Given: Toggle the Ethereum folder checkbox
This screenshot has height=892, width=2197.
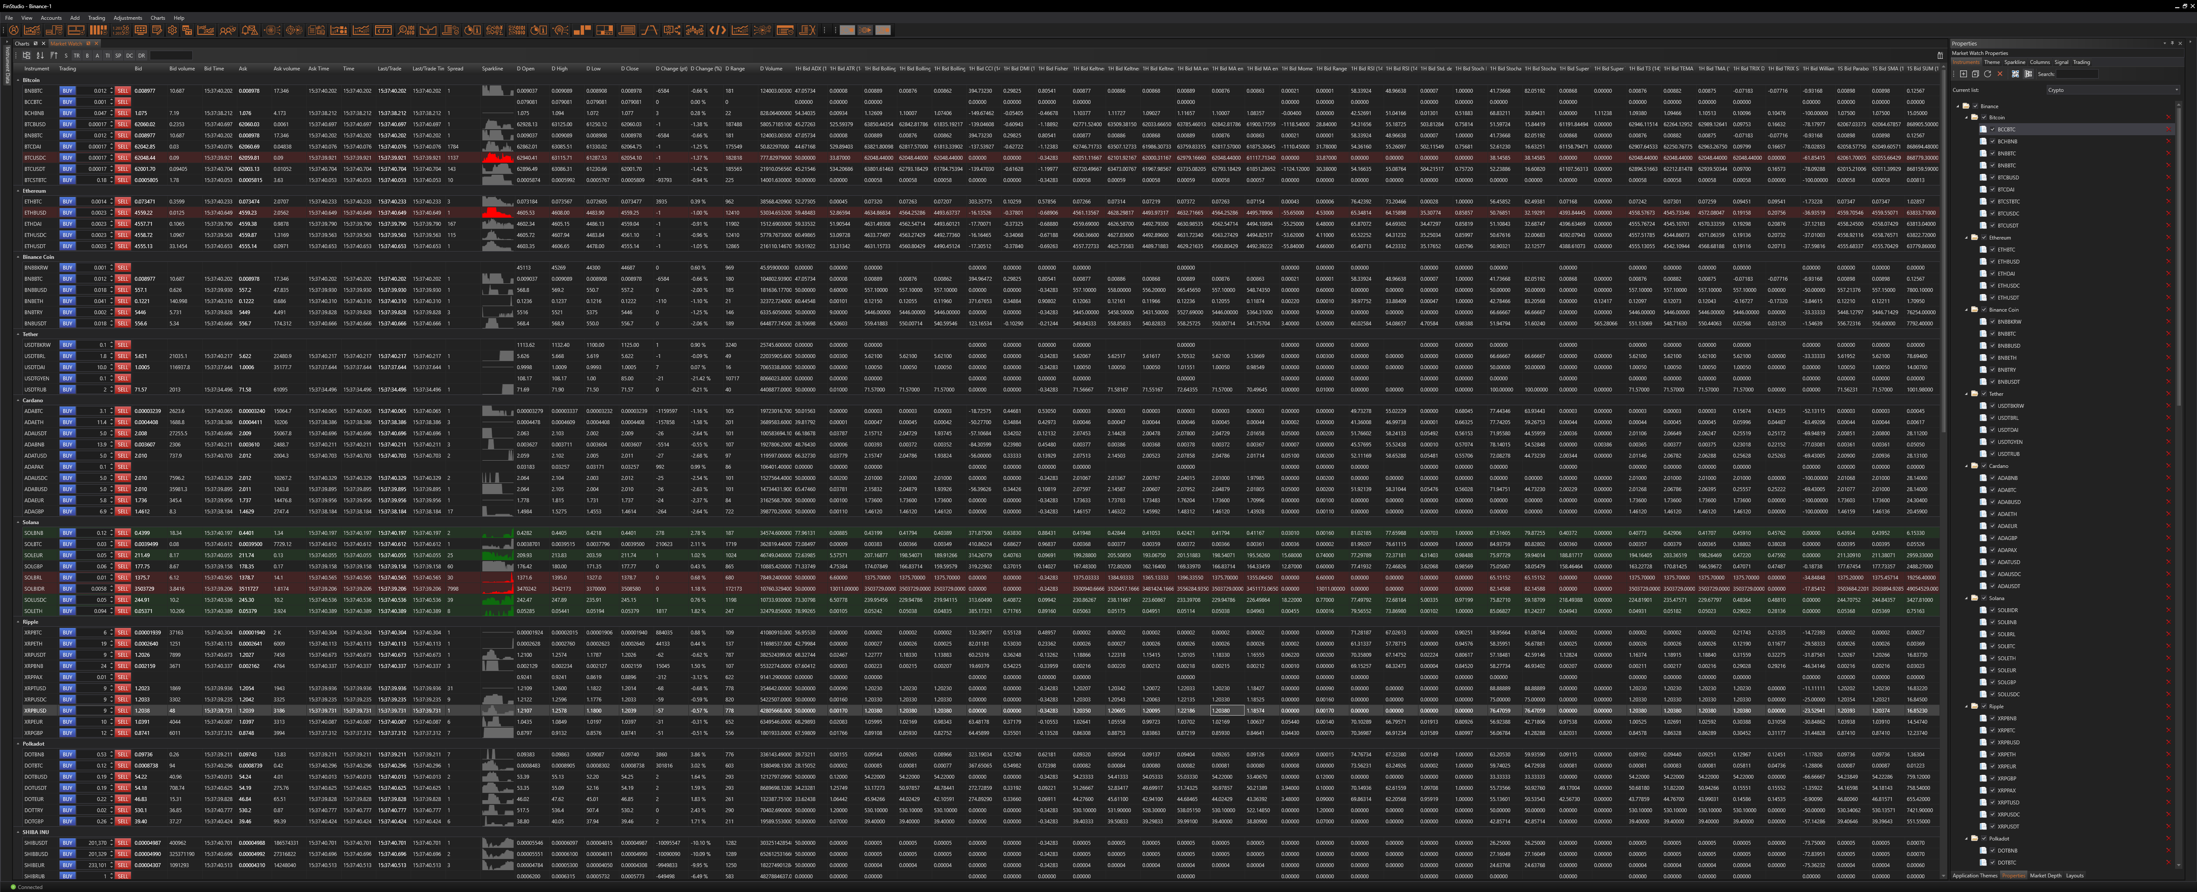Looking at the screenshot, I should [x=1984, y=238].
